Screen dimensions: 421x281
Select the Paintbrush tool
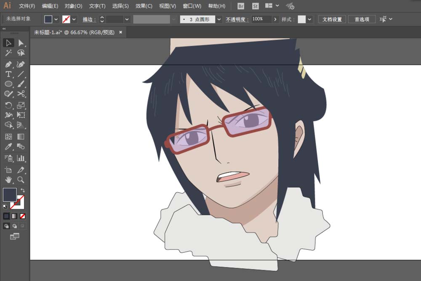tap(21, 84)
